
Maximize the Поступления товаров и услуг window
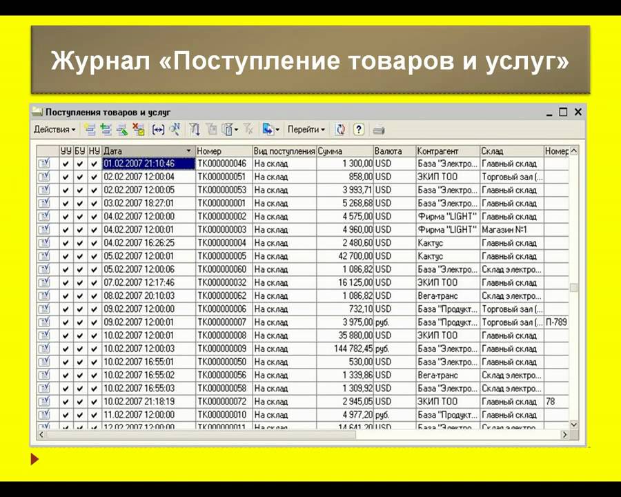pos(563,112)
